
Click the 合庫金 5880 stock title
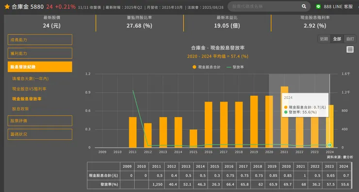[28, 7]
